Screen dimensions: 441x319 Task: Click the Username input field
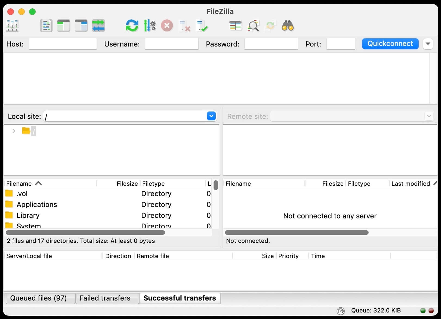[172, 44]
